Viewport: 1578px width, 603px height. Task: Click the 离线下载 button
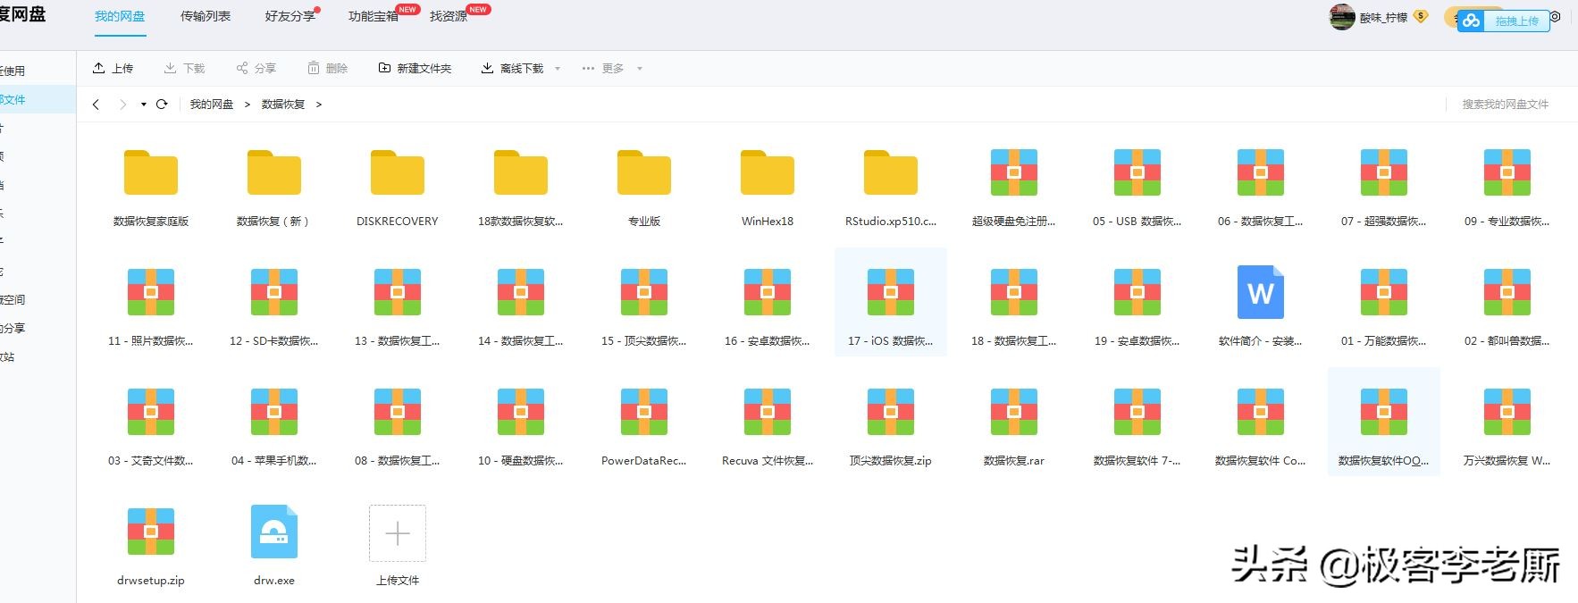(x=512, y=68)
